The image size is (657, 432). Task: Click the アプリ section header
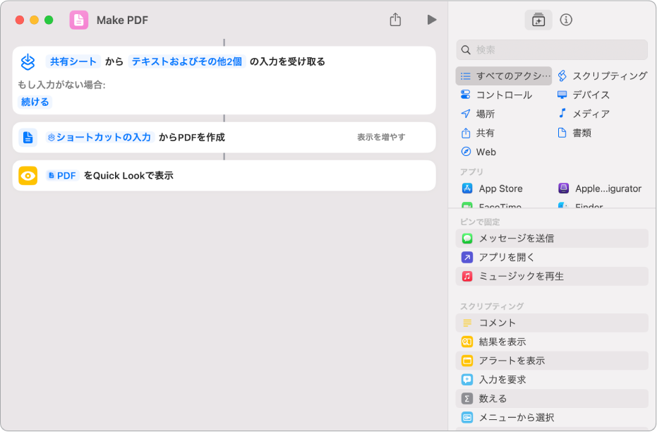click(471, 172)
